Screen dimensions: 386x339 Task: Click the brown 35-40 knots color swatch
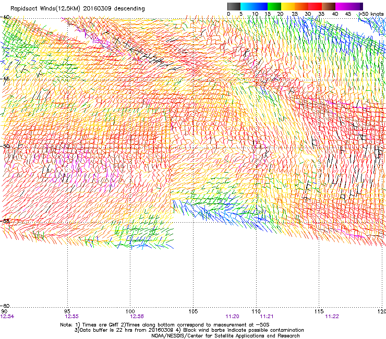click(x=329, y=6)
